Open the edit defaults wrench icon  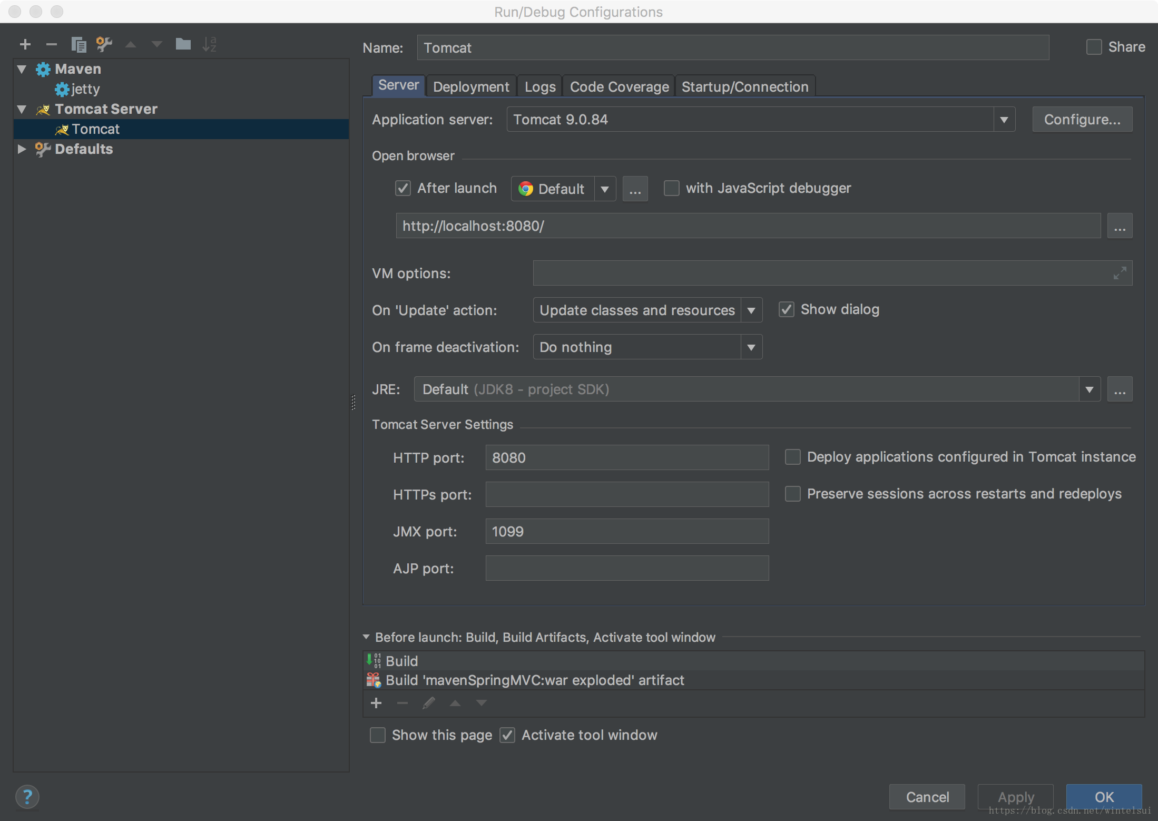[104, 45]
